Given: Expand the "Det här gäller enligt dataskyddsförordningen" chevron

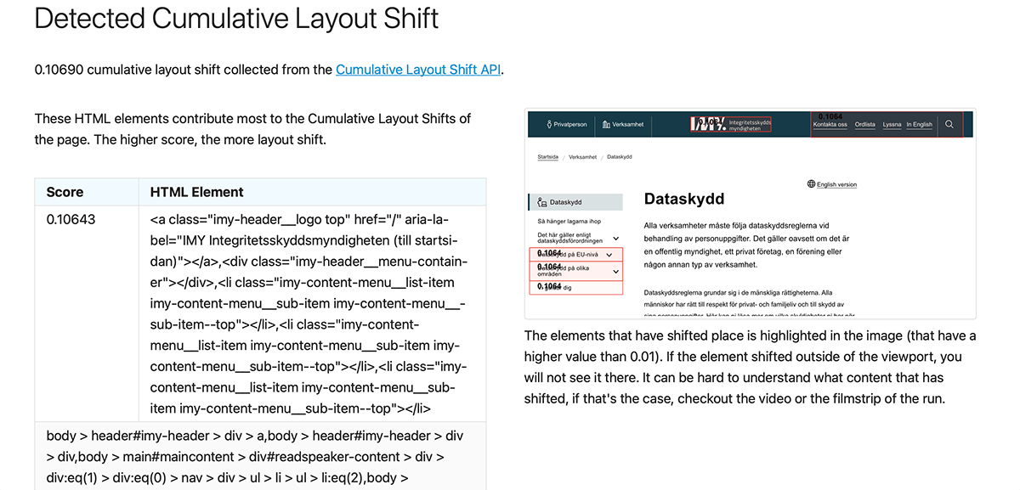Looking at the screenshot, I should coord(615,239).
